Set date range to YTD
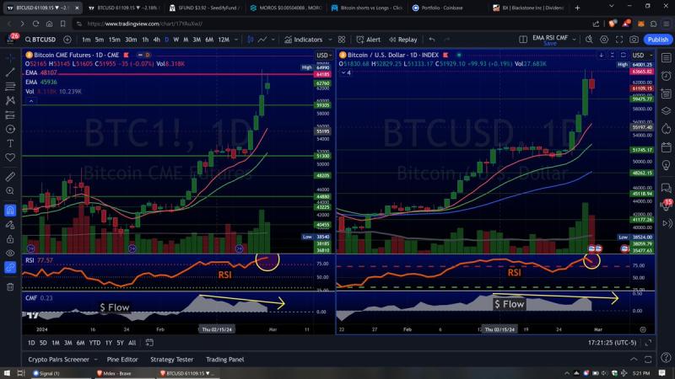Image resolution: width=675 pixels, height=379 pixels. pyautogui.click(x=94, y=343)
